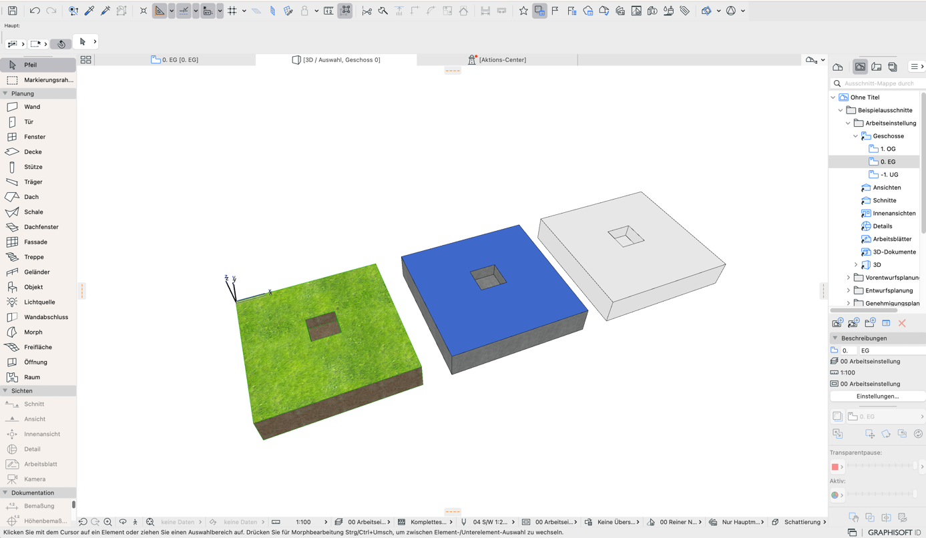Click the dimension measure tool icon
The height and width of the screenshot is (538, 926).
point(328,11)
